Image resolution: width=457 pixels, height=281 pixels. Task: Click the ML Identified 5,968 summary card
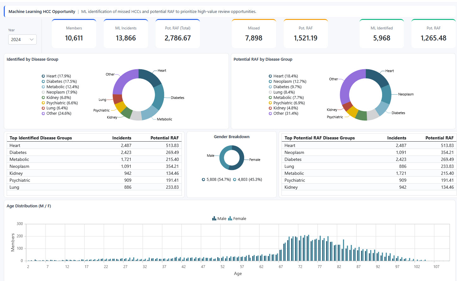tap(381, 34)
